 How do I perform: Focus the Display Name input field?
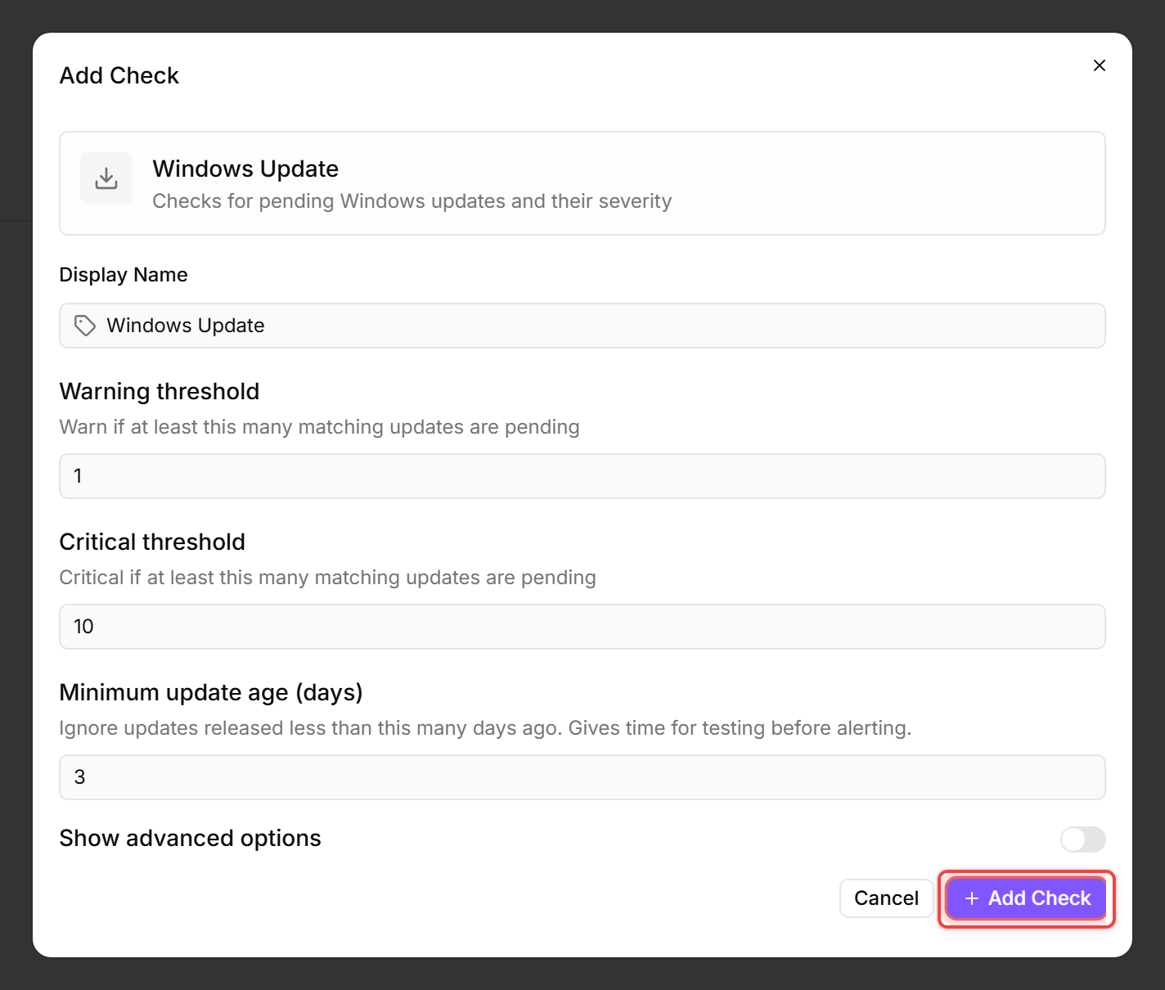582,326
